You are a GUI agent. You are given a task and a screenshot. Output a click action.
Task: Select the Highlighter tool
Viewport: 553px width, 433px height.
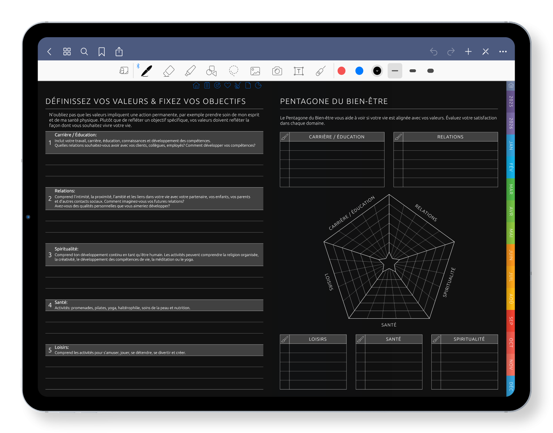(190, 71)
